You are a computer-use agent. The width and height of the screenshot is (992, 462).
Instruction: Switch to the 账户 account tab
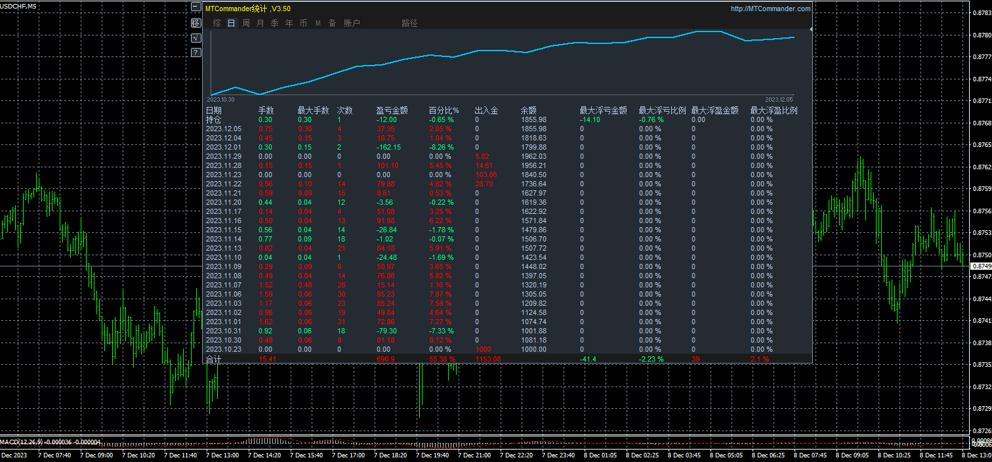point(352,24)
